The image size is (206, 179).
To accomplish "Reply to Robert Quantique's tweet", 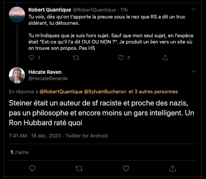I will click(32, 57).
